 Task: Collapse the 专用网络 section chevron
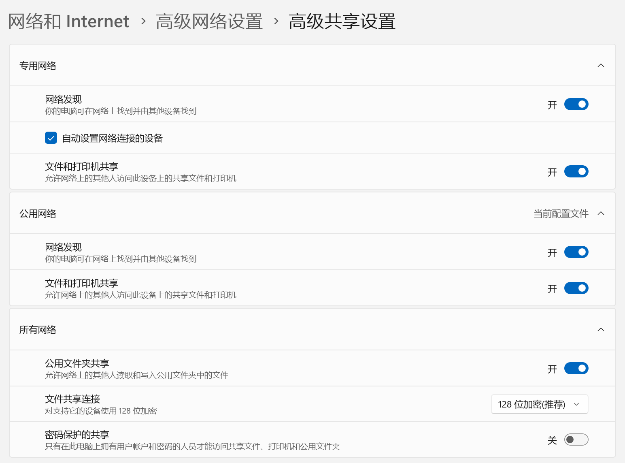601,66
